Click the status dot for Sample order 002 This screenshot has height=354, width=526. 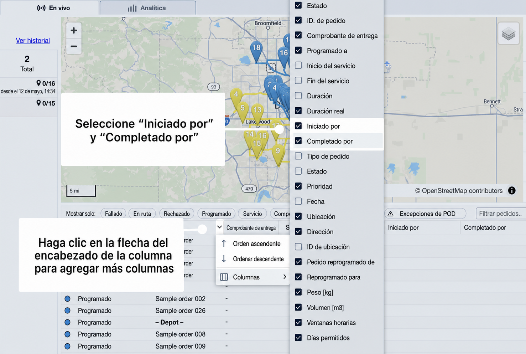tap(67, 299)
